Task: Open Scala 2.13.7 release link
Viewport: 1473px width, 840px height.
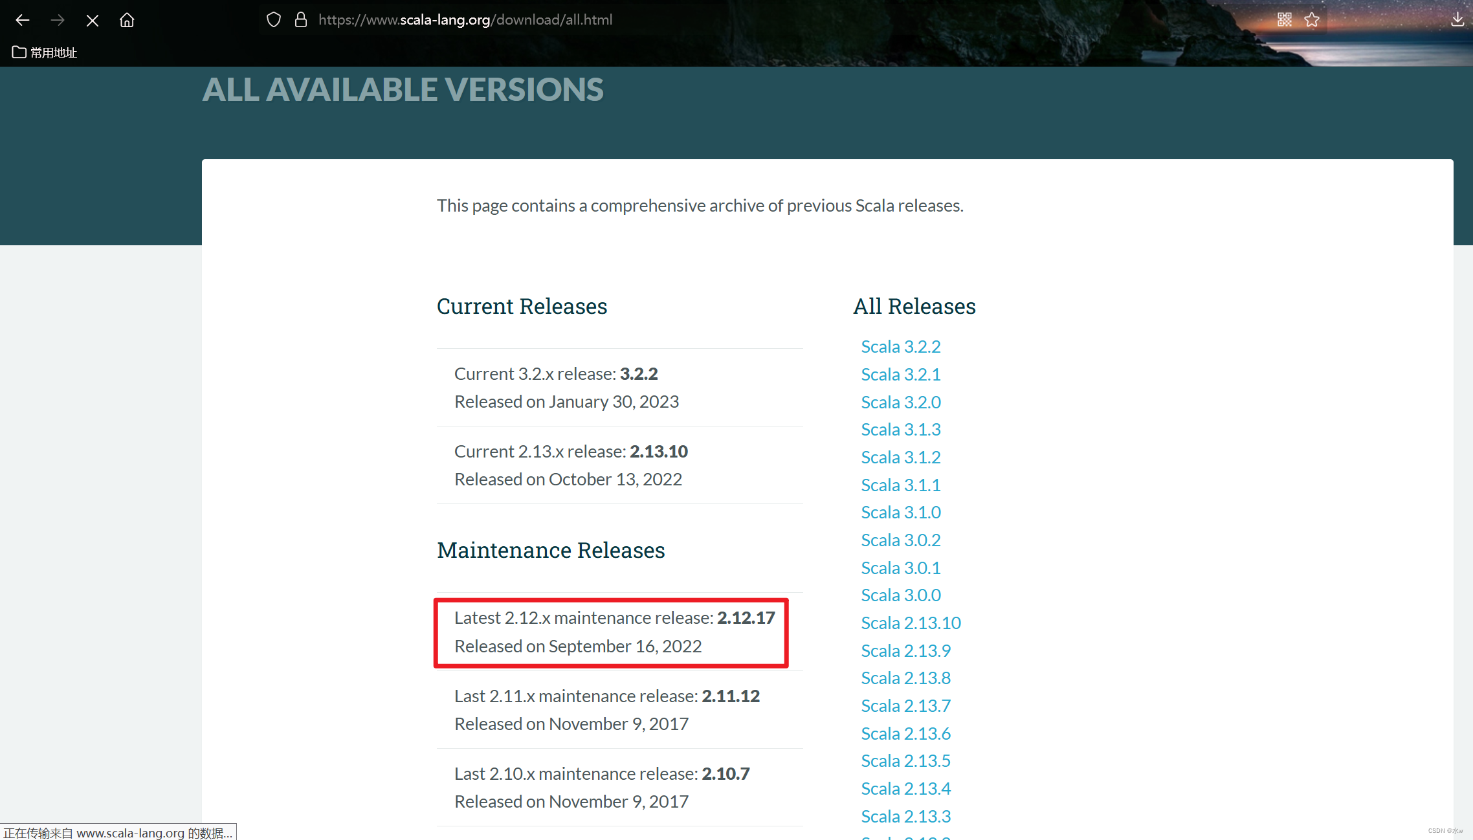Action: pyautogui.click(x=905, y=706)
